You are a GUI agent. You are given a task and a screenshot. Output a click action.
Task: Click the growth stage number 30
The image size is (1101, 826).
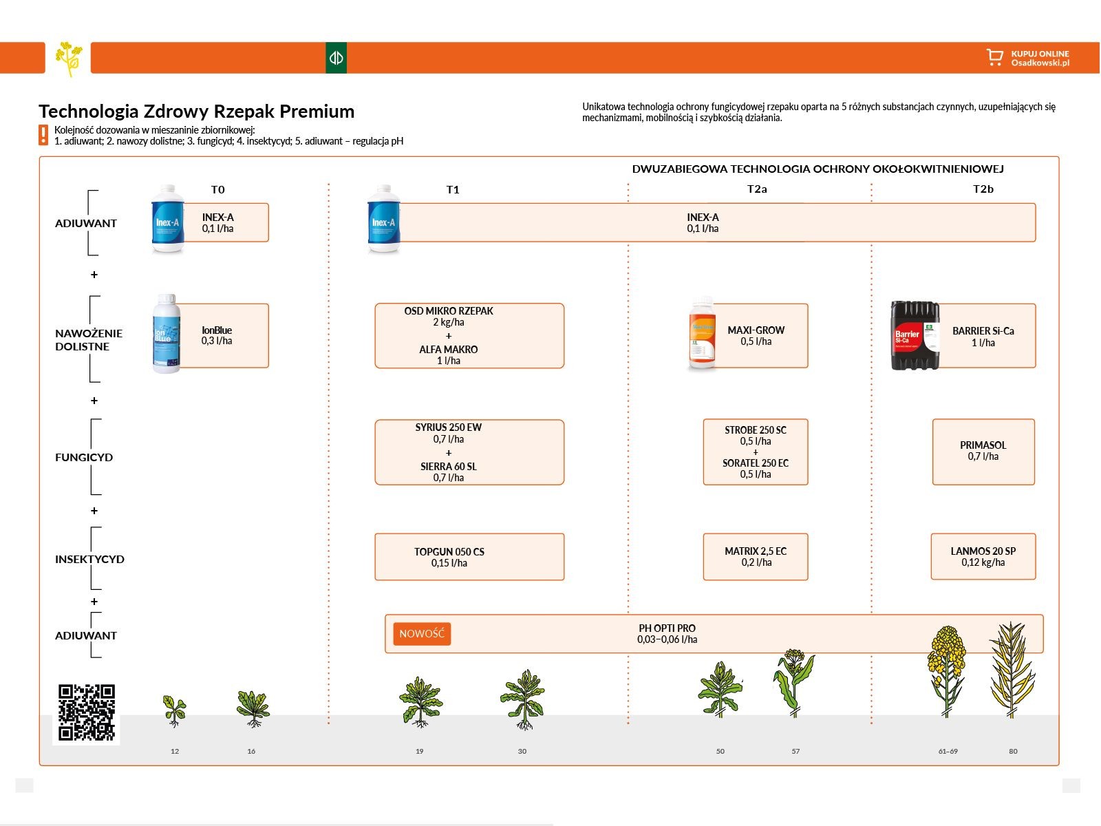pos(522,751)
